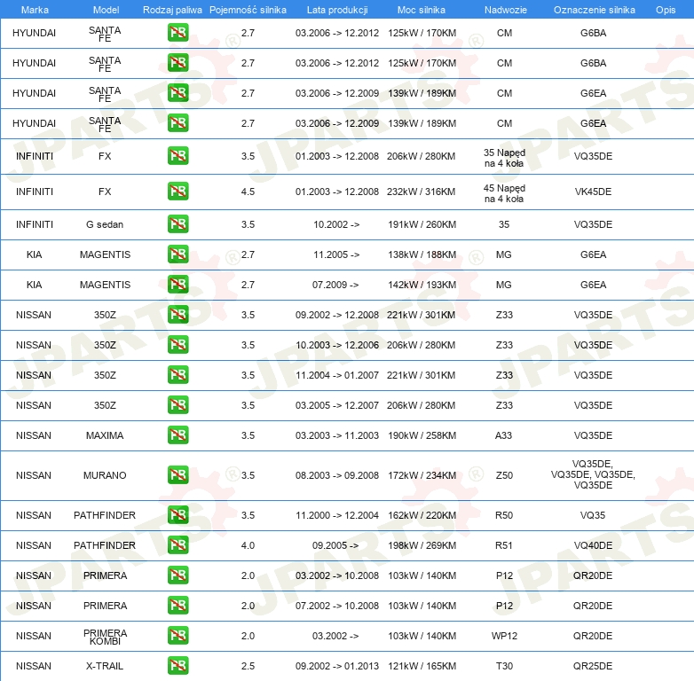Click the 2.5 engine capacity cell
Screen dimensions: 694x681
tap(248, 666)
